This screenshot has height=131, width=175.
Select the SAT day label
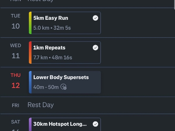(16, 122)
